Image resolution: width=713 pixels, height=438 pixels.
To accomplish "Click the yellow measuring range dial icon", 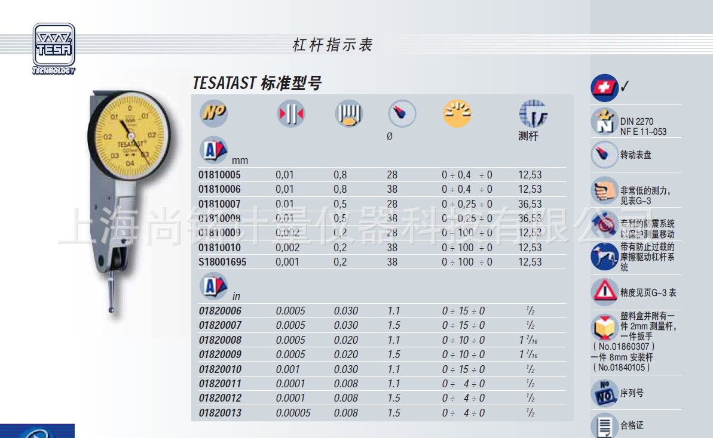I will point(457,113).
